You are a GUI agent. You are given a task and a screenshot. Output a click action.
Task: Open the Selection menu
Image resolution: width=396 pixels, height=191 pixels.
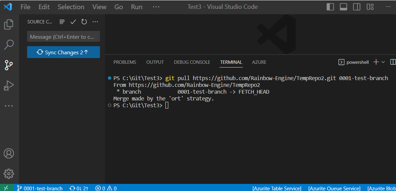pos(71,7)
